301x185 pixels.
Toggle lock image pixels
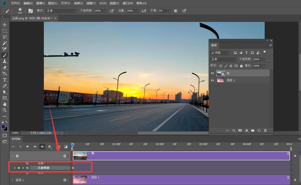(x=226, y=66)
